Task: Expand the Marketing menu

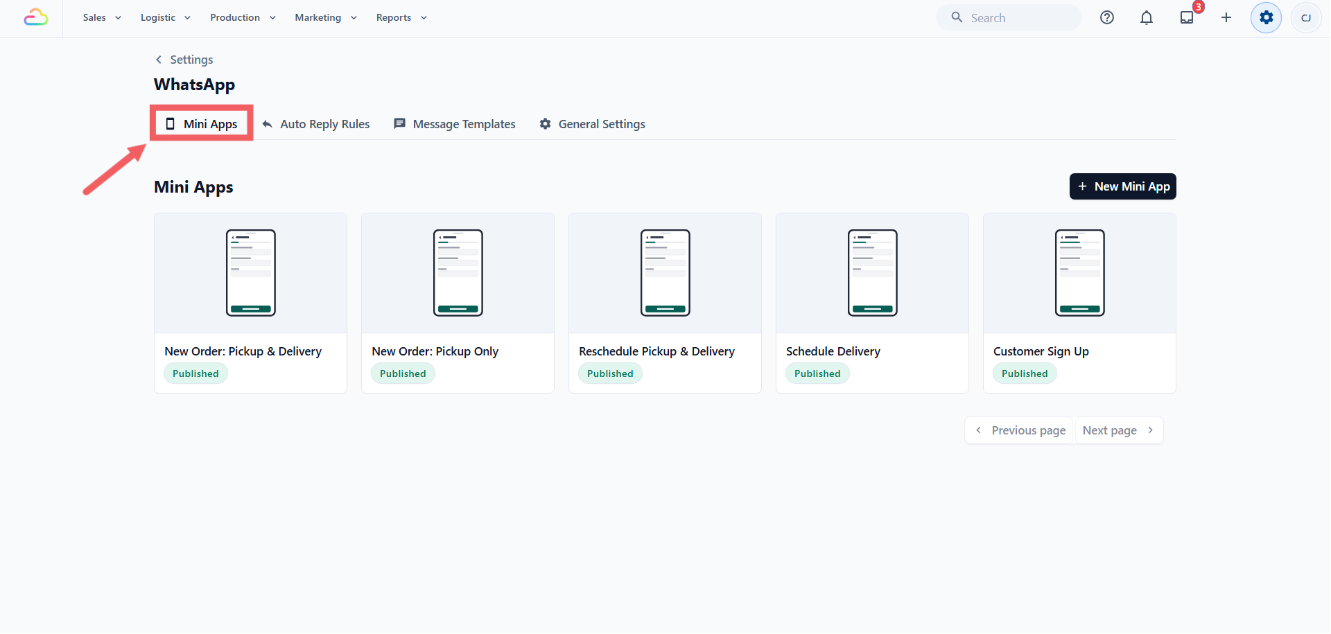Action: click(x=326, y=17)
